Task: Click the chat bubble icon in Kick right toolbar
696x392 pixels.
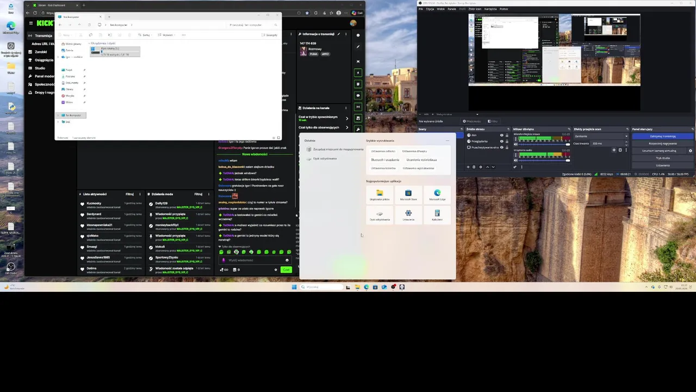Action: (358, 95)
